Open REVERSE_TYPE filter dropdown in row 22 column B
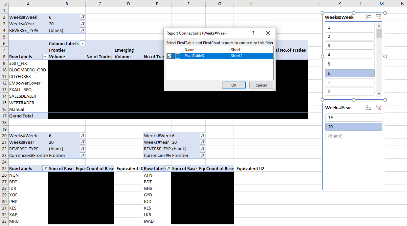This screenshot has width=407, height=226. [83, 149]
